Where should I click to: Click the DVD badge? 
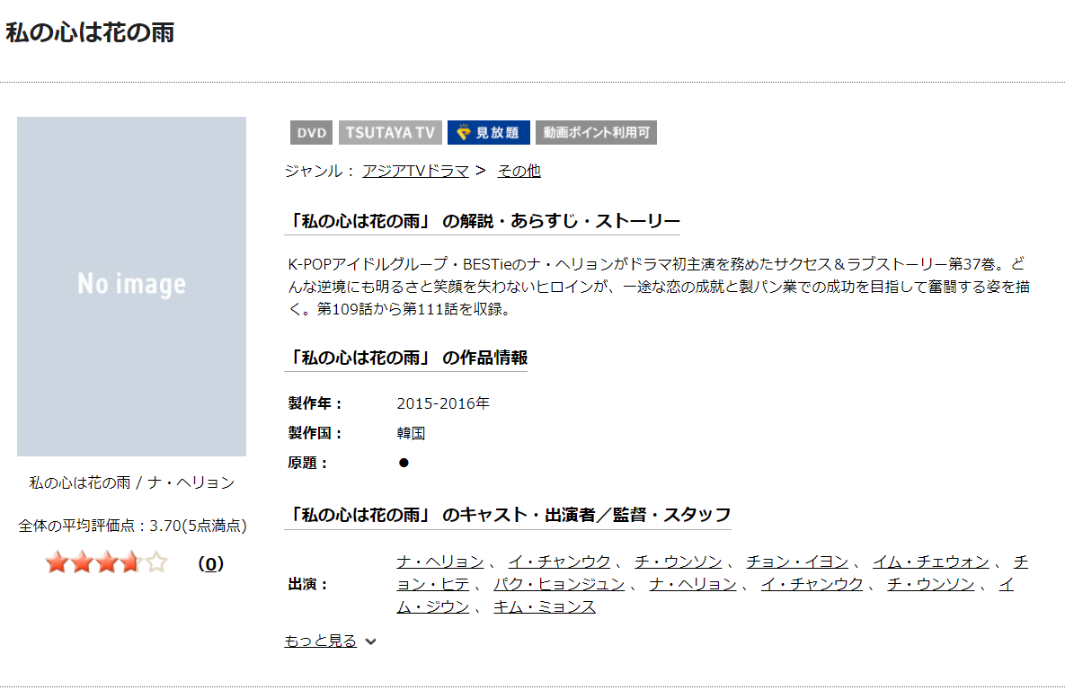point(311,133)
